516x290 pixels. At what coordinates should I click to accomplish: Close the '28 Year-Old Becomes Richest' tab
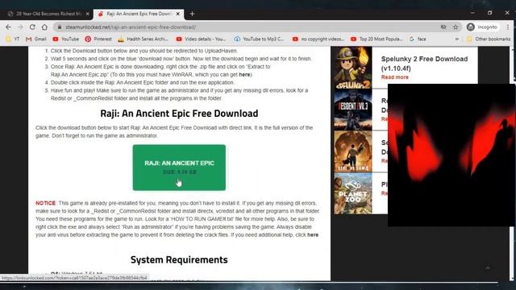click(87, 14)
